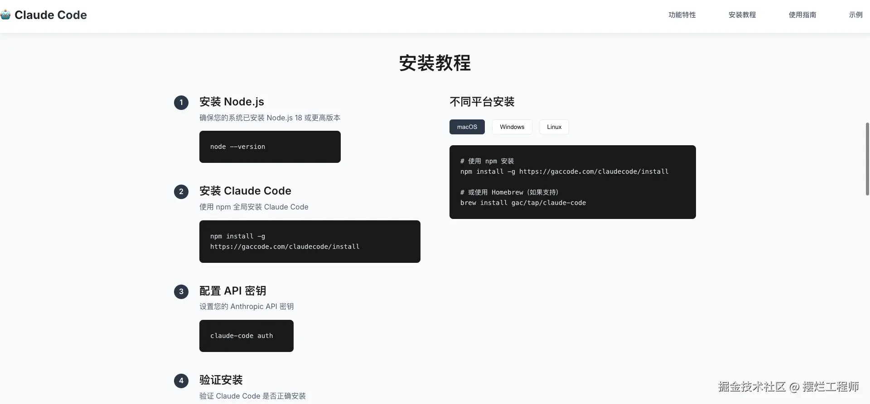Open the 功能特性 navigation link

[x=682, y=15]
